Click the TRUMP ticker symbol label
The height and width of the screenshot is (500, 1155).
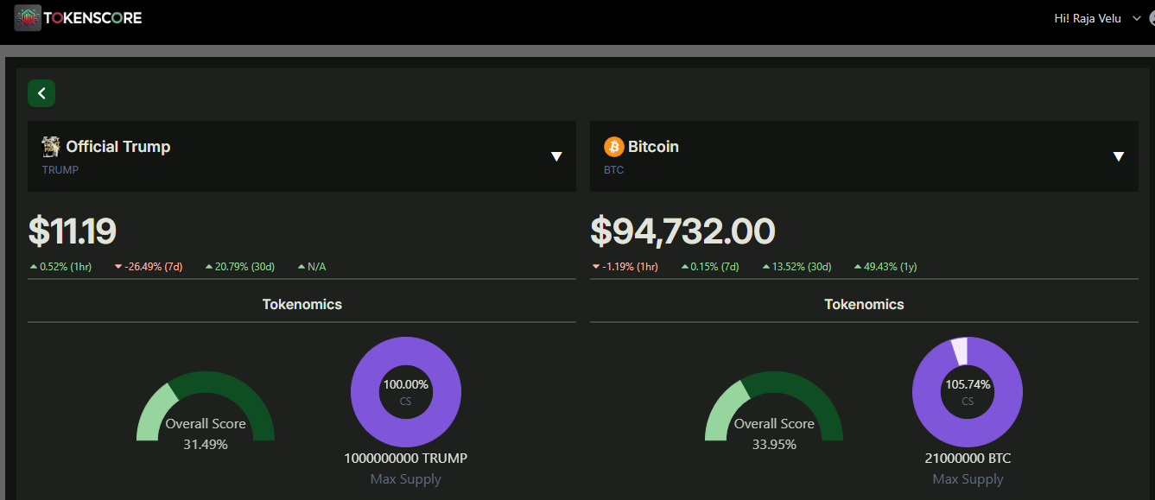coord(60,170)
